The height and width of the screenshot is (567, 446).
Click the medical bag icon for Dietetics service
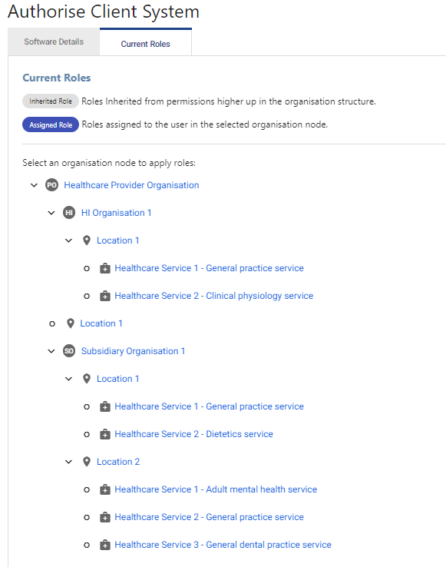pos(105,434)
